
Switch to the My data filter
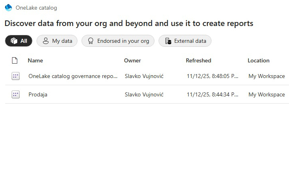click(57, 41)
